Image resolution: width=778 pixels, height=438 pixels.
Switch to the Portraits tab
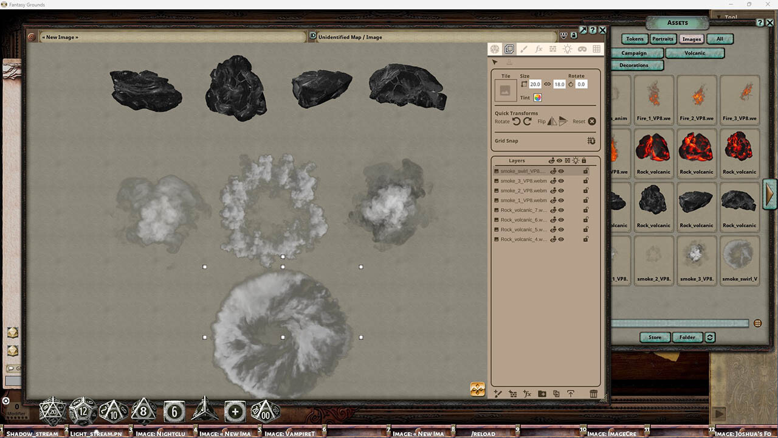coord(663,38)
